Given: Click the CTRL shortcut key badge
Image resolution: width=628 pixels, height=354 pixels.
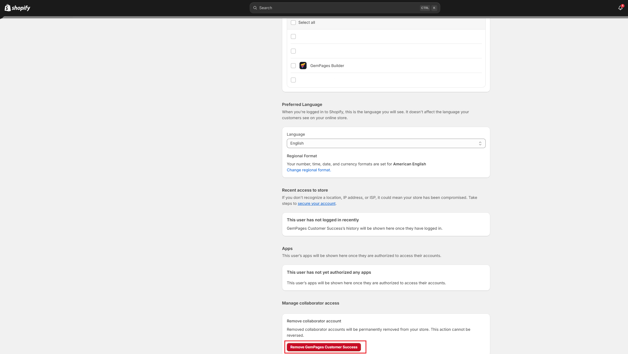Looking at the screenshot, I should pyautogui.click(x=425, y=8).
